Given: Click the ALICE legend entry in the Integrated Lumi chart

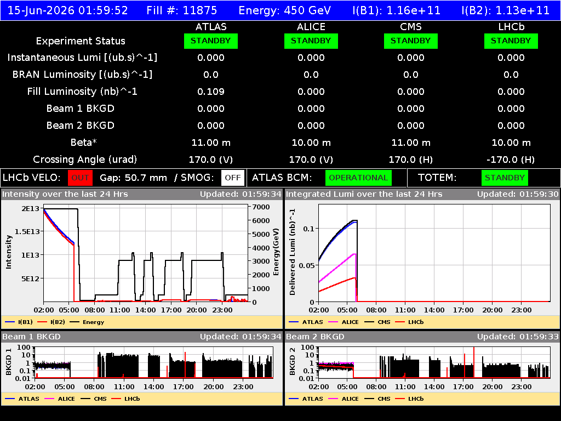Looking at the screenshot, I should [344, 322].
